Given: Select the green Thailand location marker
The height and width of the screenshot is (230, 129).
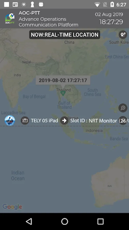Looking at the screenshot, I should coord(63,93).
